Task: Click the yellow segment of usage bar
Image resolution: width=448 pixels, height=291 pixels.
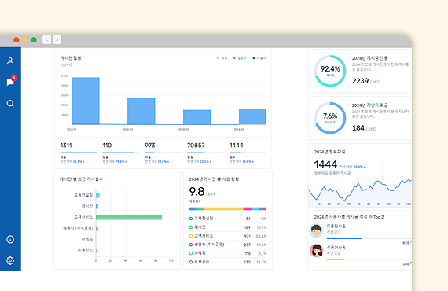Action: (x=224, y=208)
